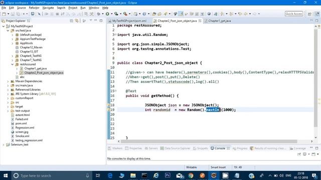Click the Open Type icon in toolbar
The width and height of the screenshot is (321, 180).
pyautogui.click(x=154, y=14)
